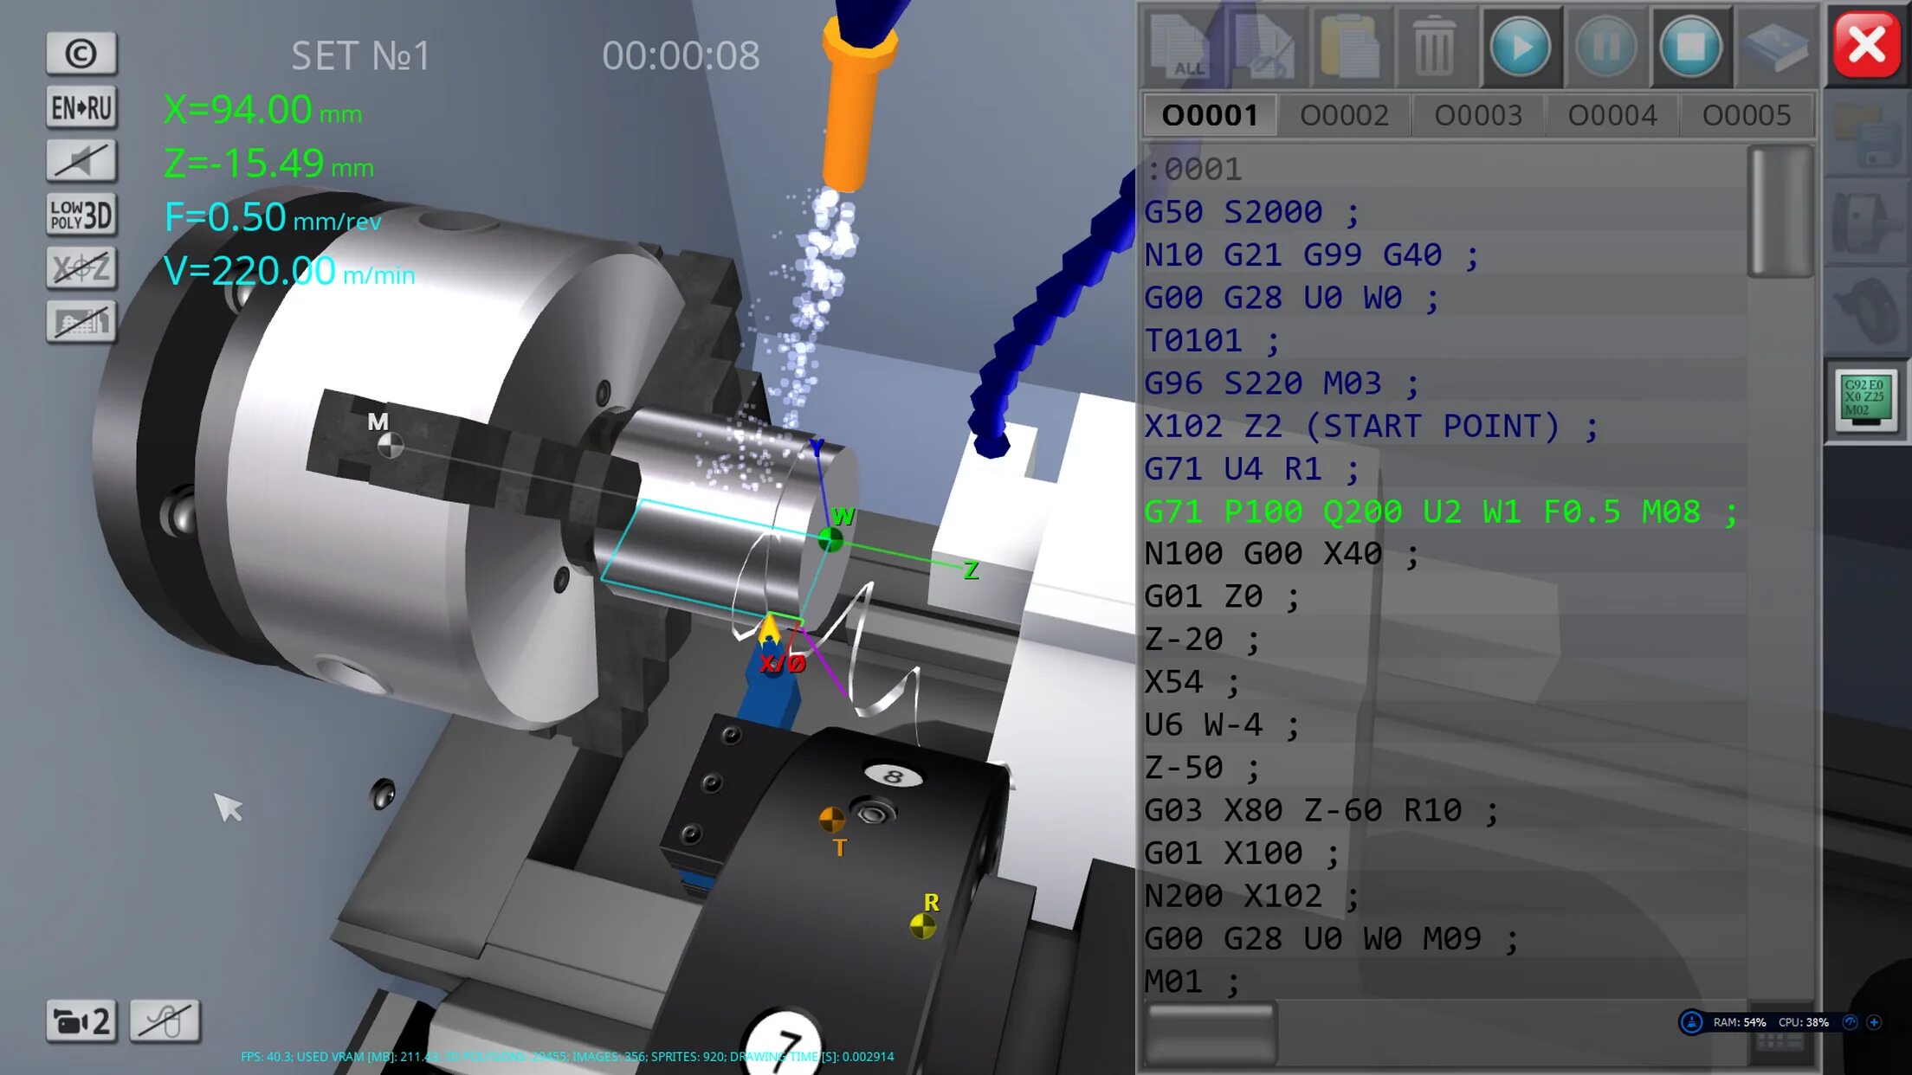Open the O0005 program tab
Viewport: 1912px width, 1075px height.
tap(1746, 115)
